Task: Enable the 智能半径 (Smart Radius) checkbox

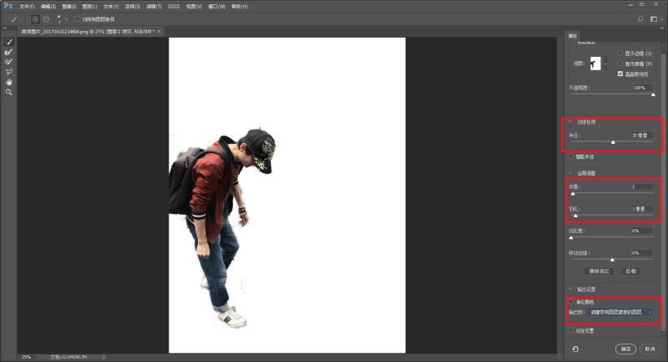Action: click(x=571, y=156)
